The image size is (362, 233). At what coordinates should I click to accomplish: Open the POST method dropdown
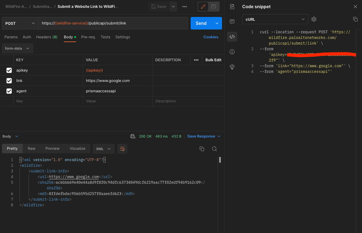(20, 23)
